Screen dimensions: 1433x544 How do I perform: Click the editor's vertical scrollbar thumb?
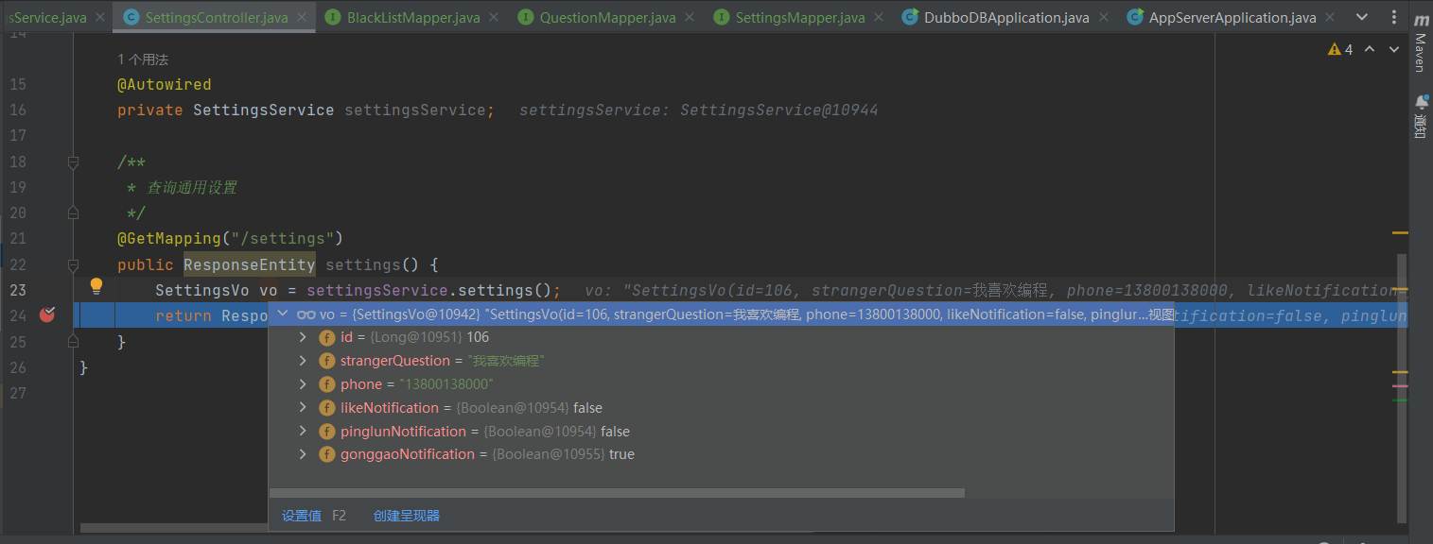[1402, 386]
